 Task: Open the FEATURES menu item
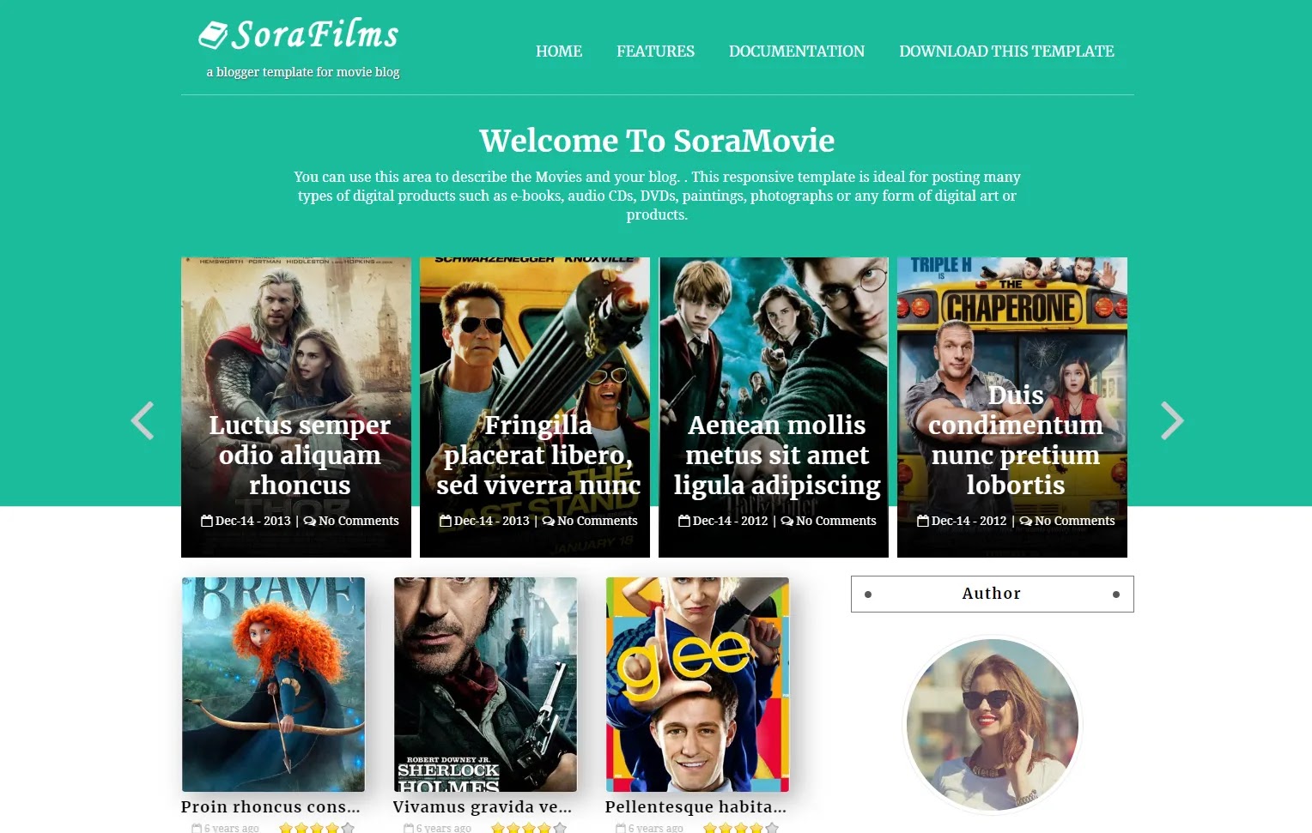(655, 51)
